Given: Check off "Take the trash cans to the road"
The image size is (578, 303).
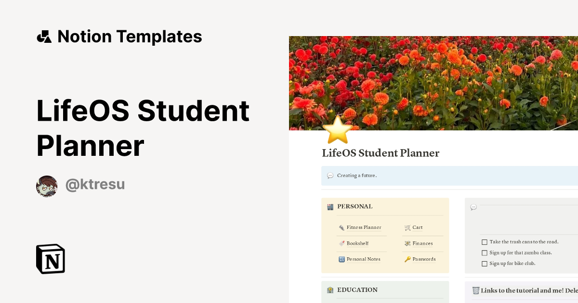Looking at the screenshot, I should pos(484,242).
